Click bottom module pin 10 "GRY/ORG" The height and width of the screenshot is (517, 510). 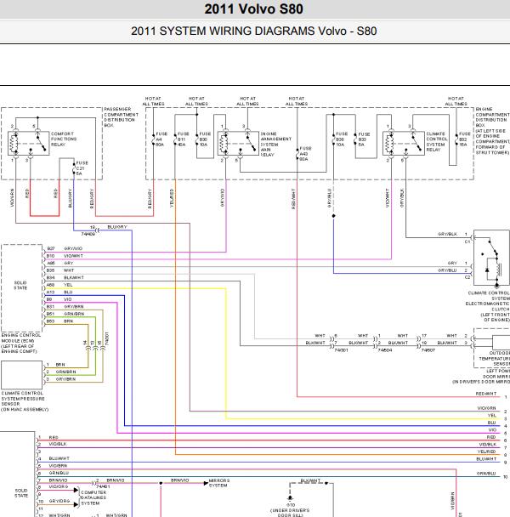[x=54, y=501]
